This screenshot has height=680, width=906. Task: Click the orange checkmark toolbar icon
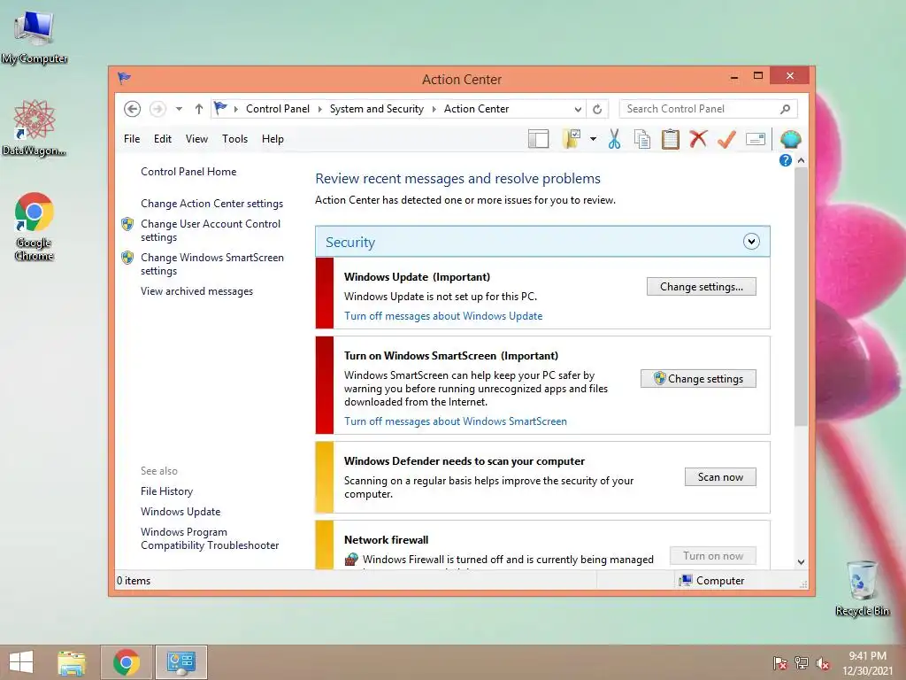pyautogui.click(x=727, y=139)
